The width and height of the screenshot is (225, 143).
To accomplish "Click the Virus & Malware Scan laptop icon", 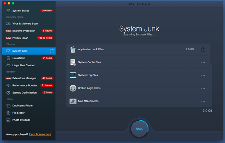I will (8, 24).
